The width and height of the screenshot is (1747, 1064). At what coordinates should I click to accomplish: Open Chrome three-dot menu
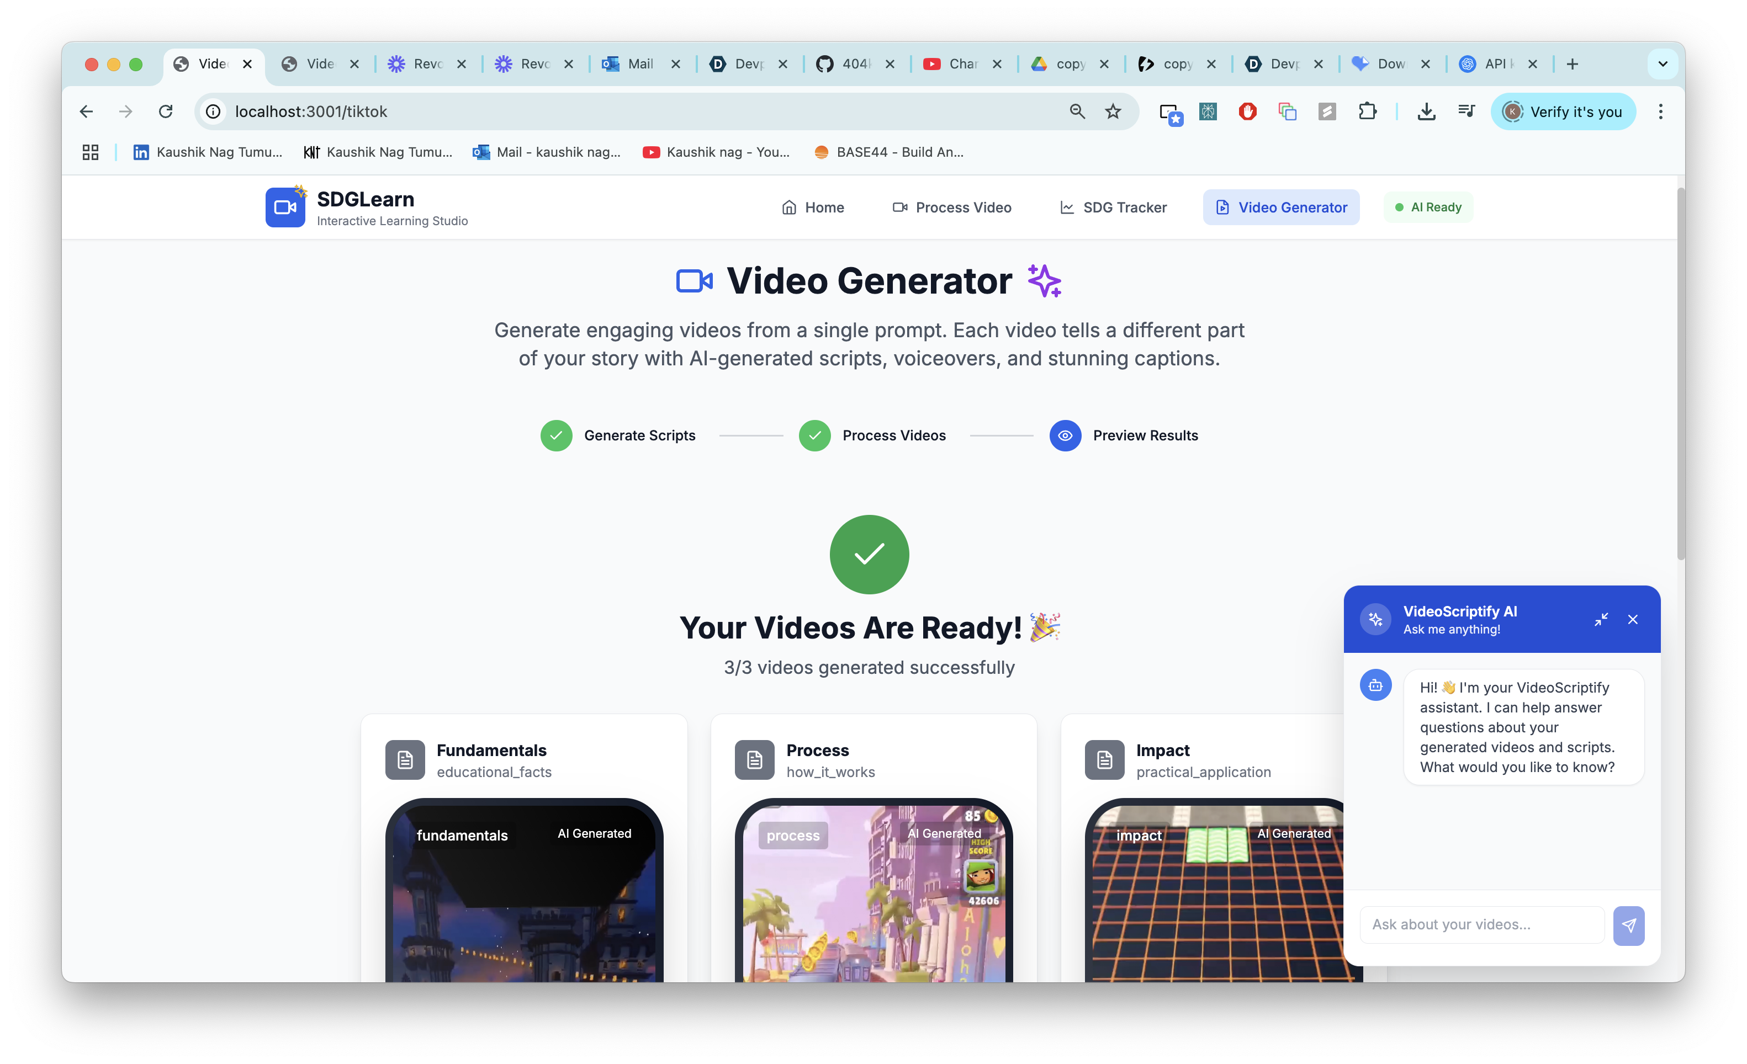1660,111
